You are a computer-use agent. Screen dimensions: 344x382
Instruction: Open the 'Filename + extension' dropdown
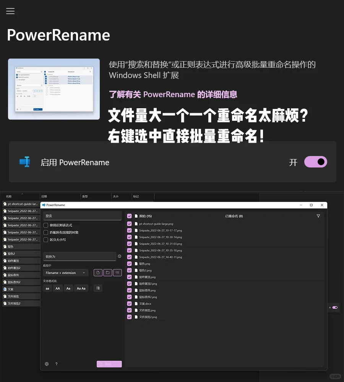(x=66, y=273)
